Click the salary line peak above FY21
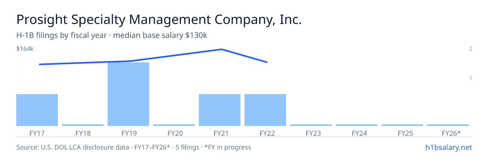Image resolution: width=489 pixels, height=163 pixels. (x=221, y=49)
